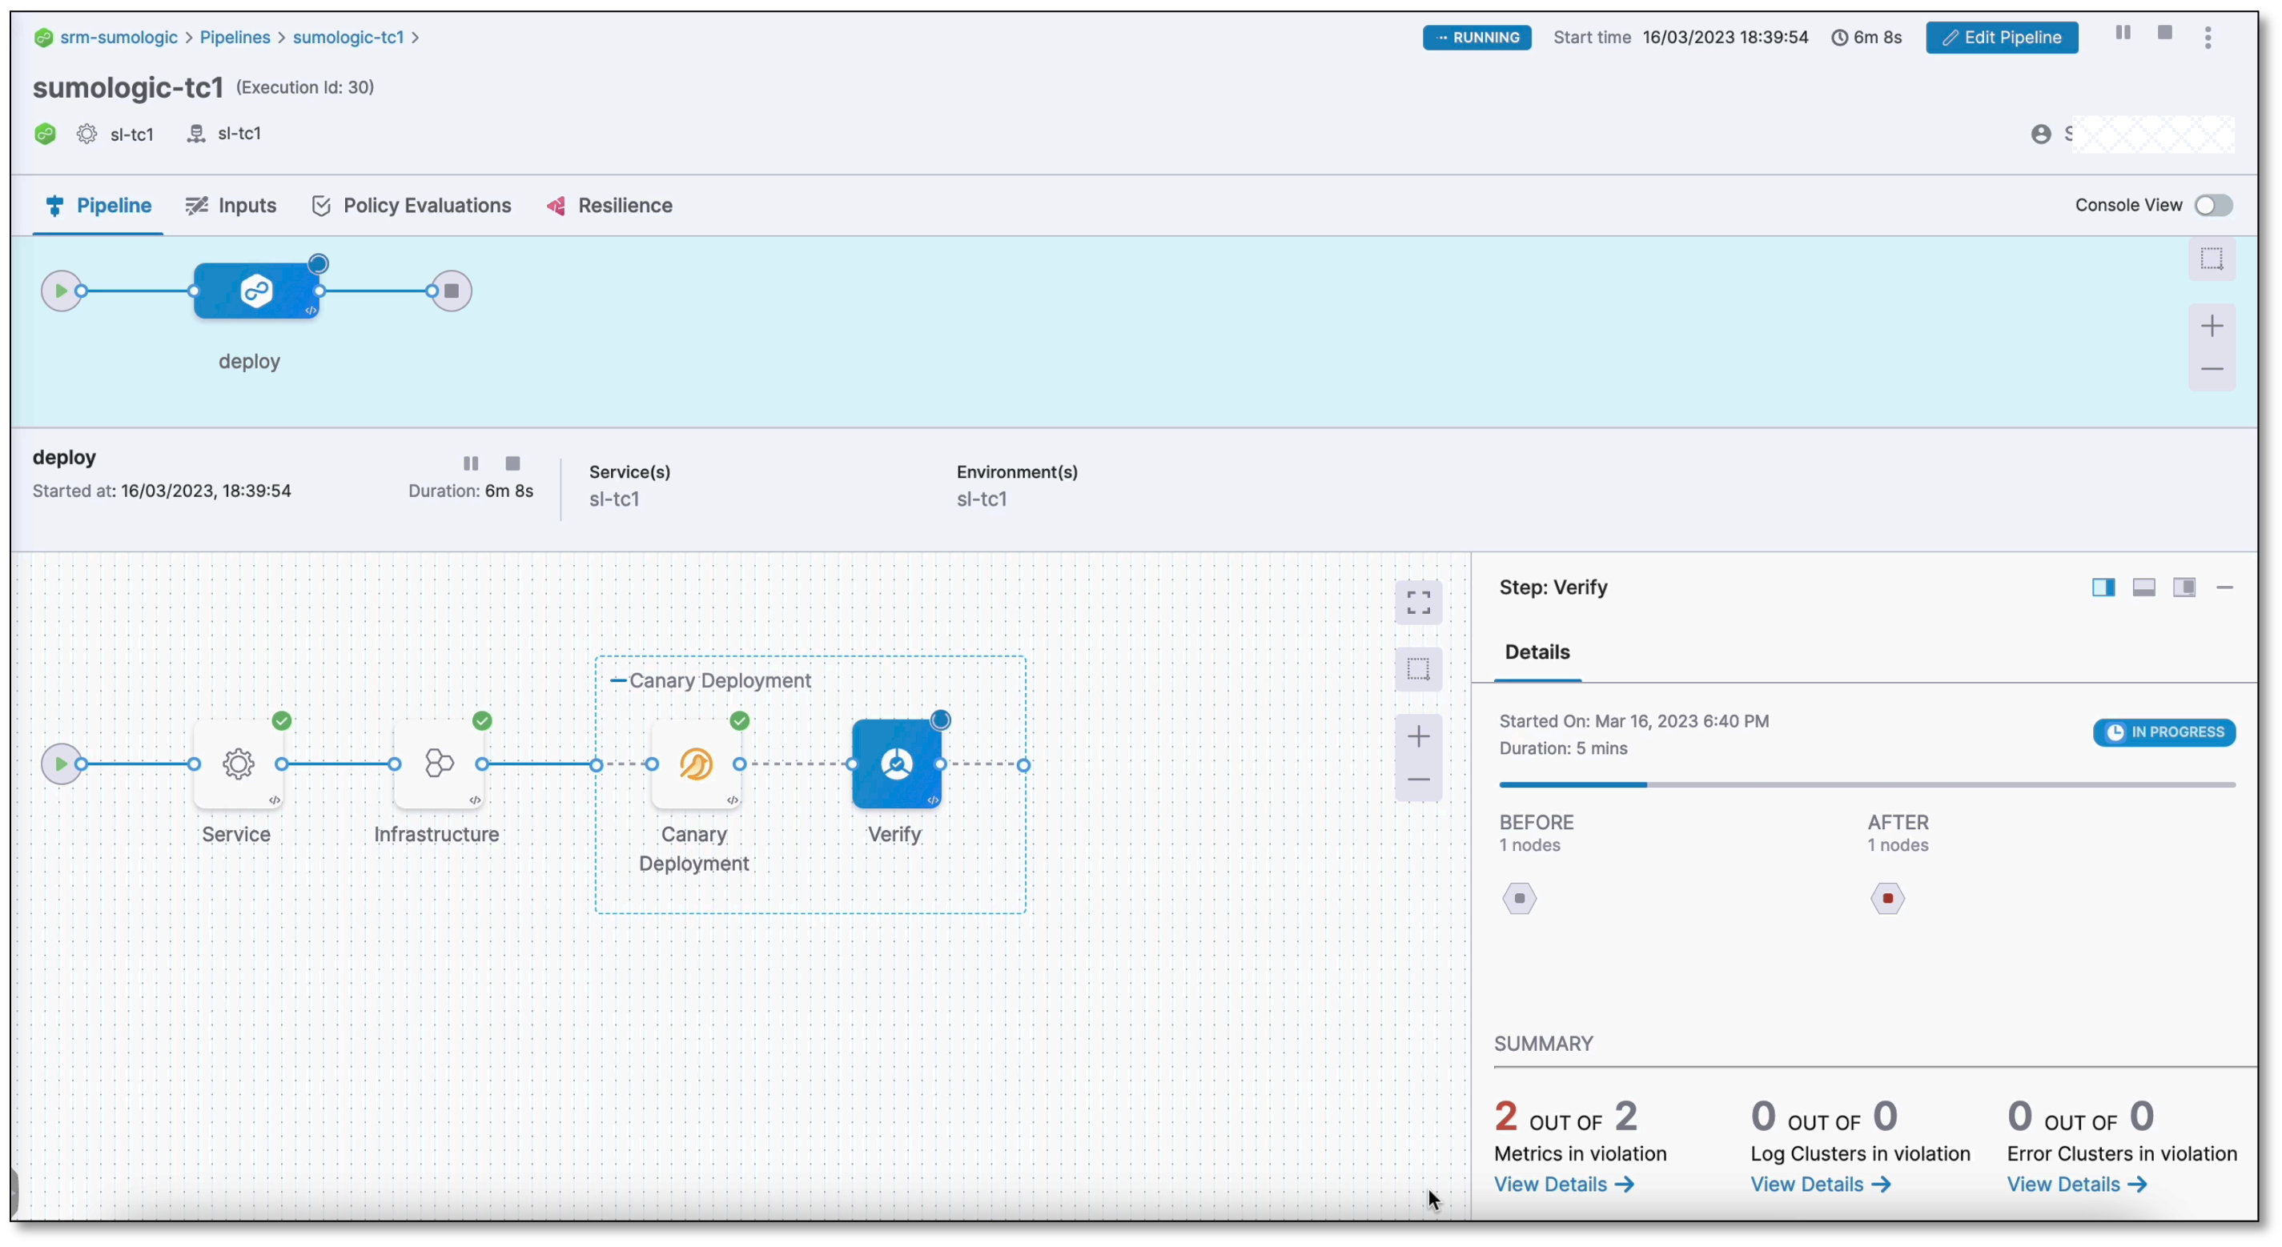The height and width of the screenshot is (1247, 2282).
Task: Select the deploy stage node
Action: [x=257, y=291]
